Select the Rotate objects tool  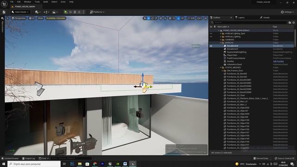153,19
